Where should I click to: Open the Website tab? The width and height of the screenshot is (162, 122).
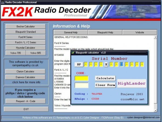pyautogui.click(x=140, y=33)
